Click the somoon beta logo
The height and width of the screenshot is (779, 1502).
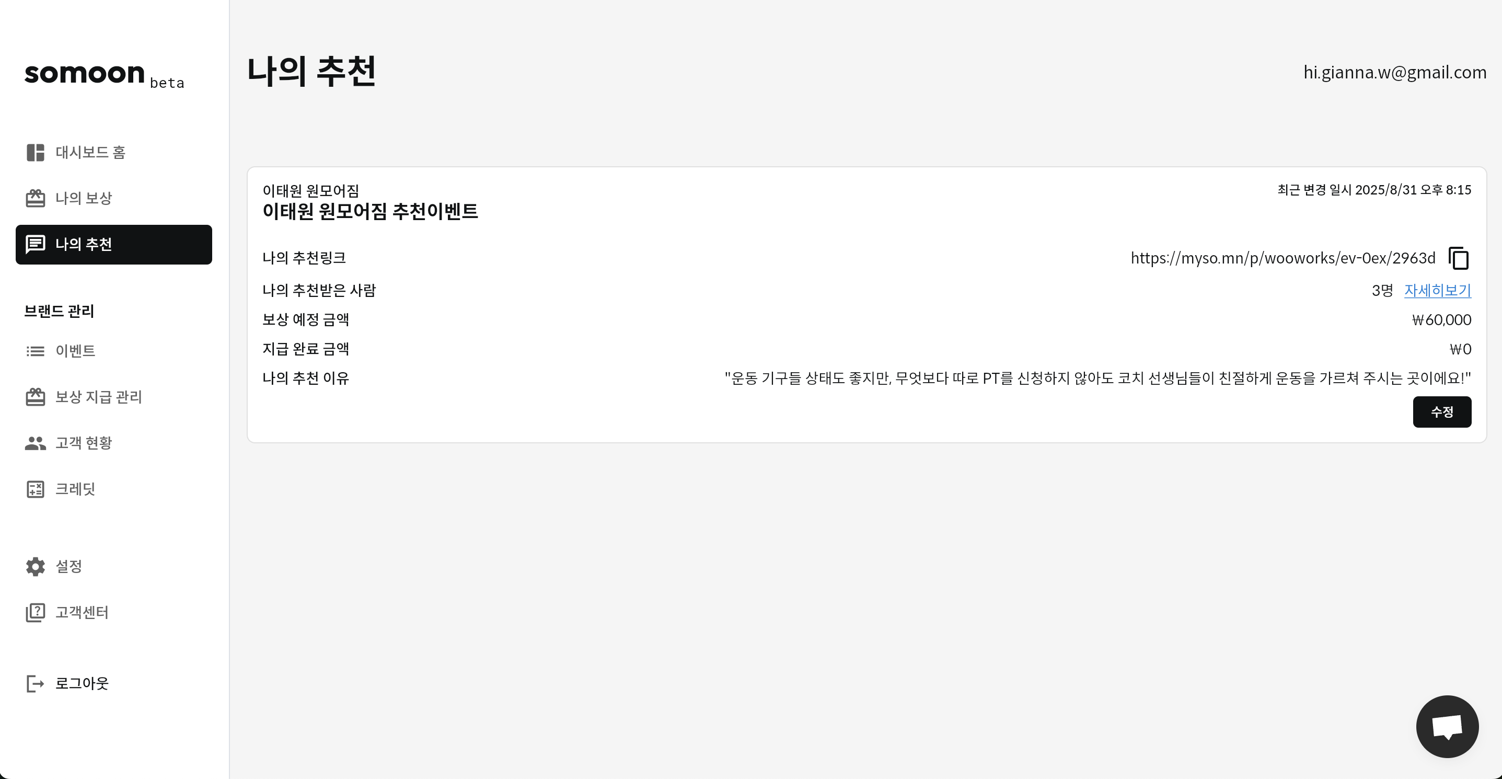pos(105,75)
